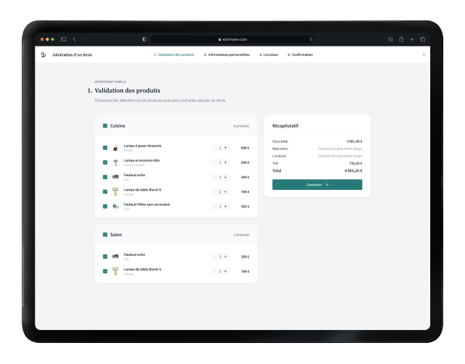Click the Safari downloads icon
465x364 pixels.
click(390, 39)
